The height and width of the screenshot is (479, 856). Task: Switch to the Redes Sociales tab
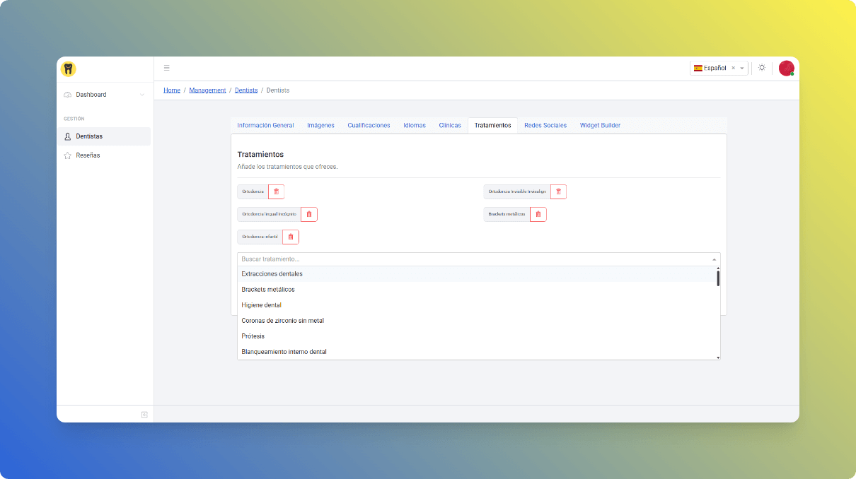click(545, 125)
